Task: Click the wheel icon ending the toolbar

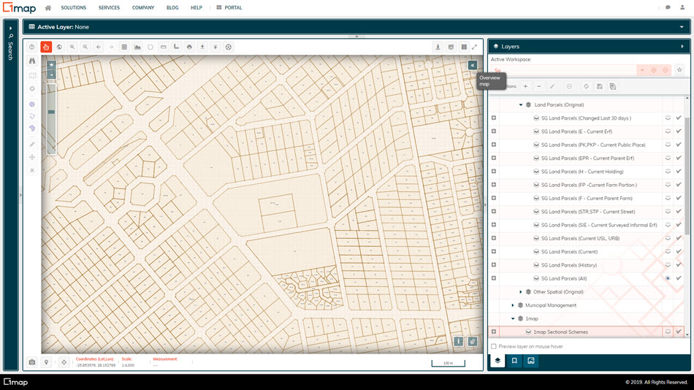Action: [x=229, y=47]
